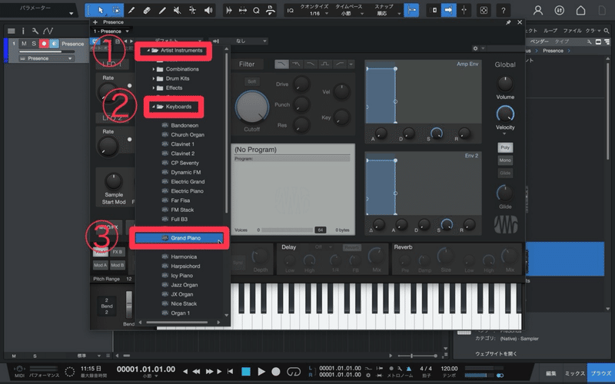
Task: Expand the Combinations folder
Action: 154,69
